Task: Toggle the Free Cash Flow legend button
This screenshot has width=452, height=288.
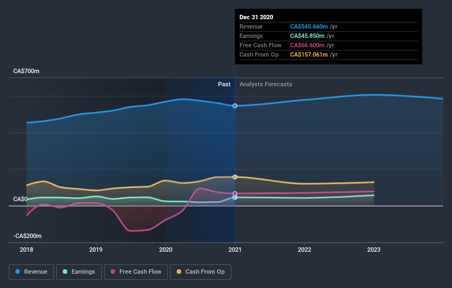Action: (136, 272)
